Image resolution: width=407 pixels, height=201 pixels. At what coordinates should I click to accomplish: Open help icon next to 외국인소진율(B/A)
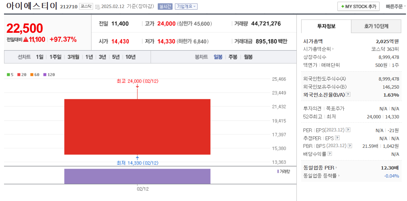click(348, 95)
